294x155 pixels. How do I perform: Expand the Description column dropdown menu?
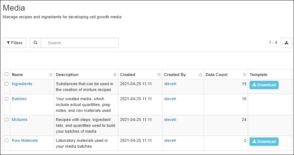point(115,75)
